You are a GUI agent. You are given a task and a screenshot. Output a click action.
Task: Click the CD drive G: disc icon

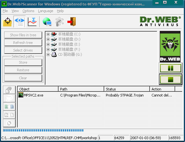54,54
